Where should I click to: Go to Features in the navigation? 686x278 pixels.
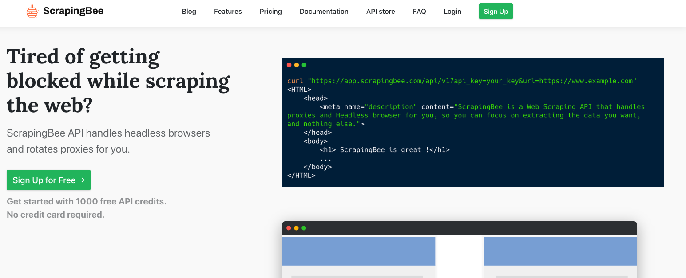point(228,12)
